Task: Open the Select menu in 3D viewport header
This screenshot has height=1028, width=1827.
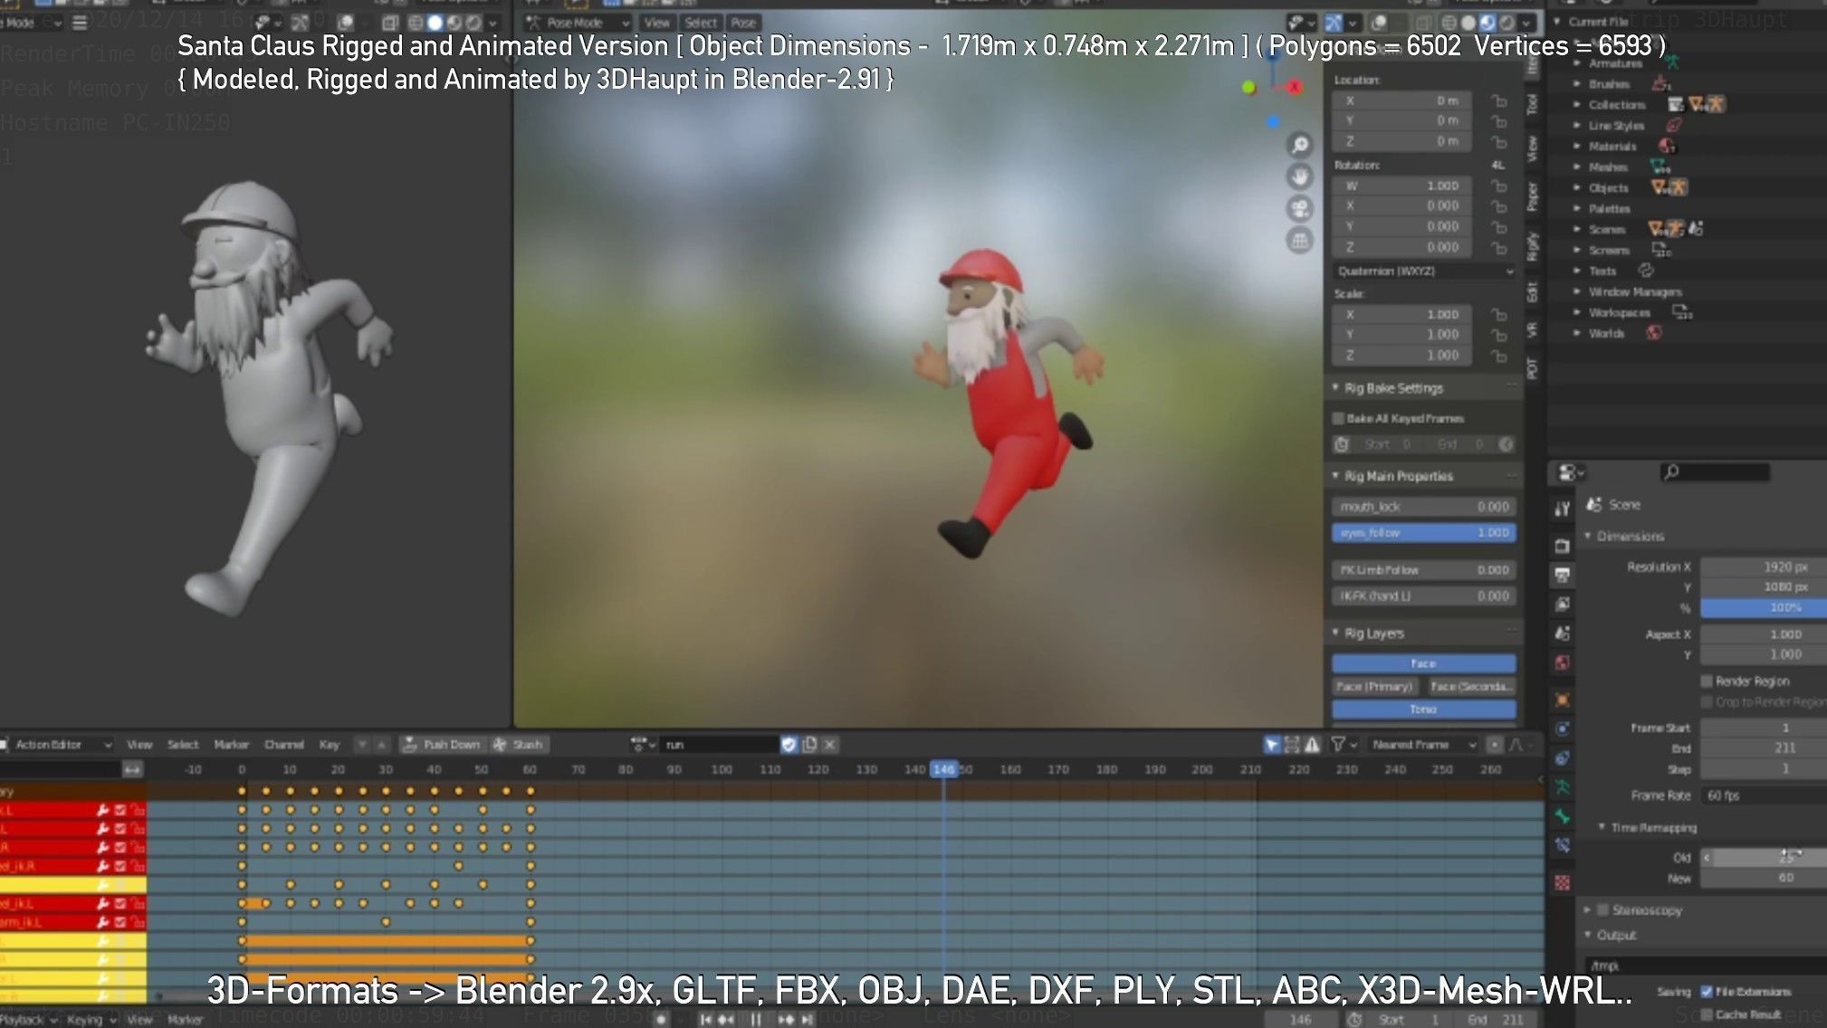Action: point(700,23)
